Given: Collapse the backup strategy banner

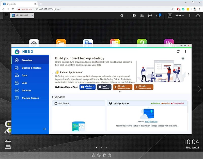Looking at the screenshot, I should pos(183,58).
